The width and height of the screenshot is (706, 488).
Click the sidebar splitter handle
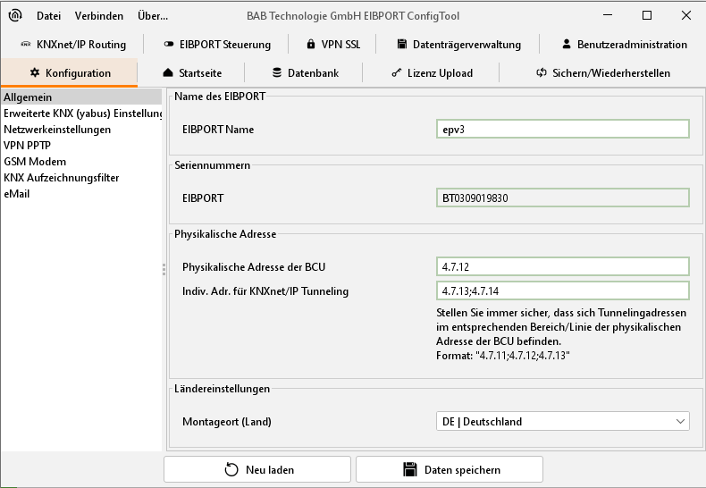(x=164, y=269)
